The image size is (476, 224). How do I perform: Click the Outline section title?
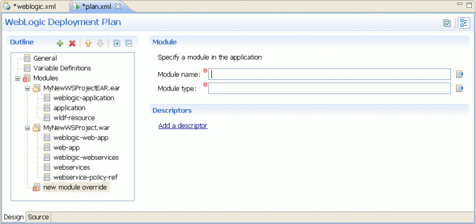tap(22, 42)
